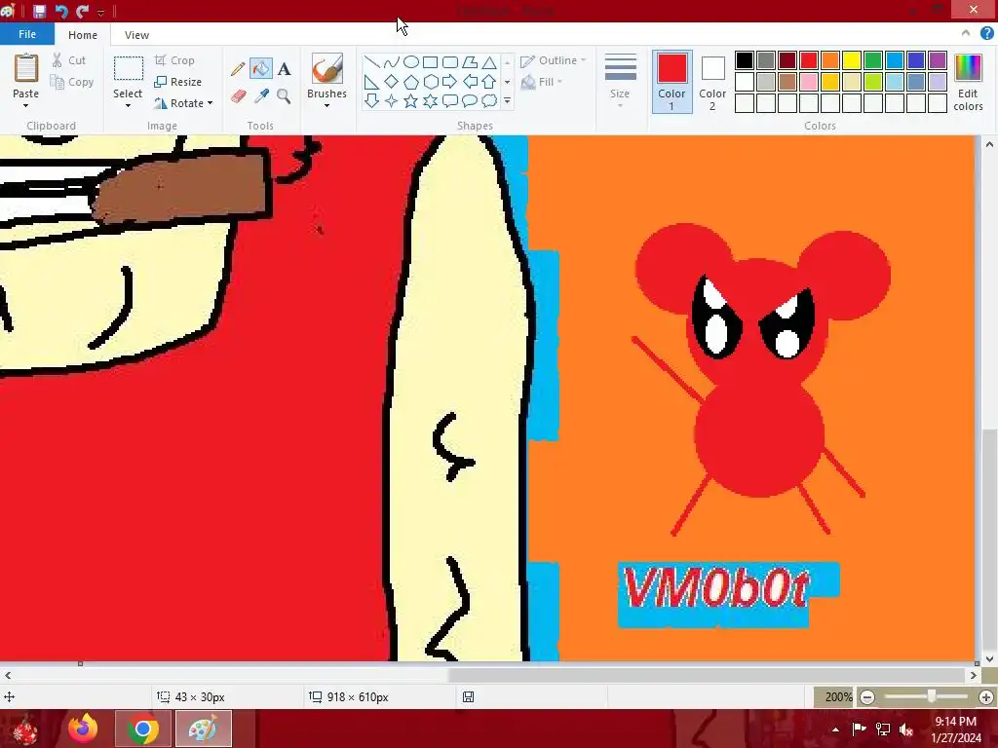Pick the brown color swatch

click(x=787, y=82)
